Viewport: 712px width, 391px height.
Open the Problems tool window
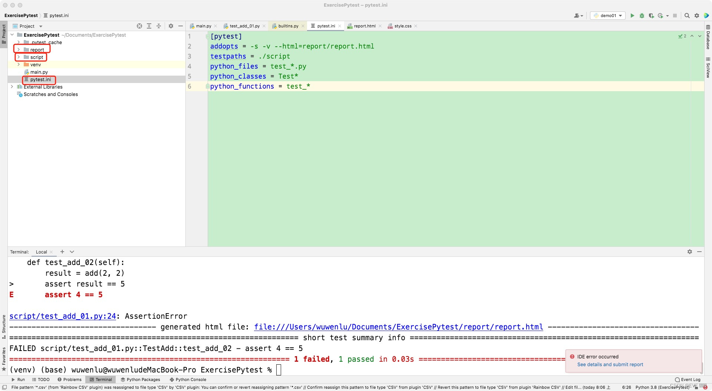point(69,380)
